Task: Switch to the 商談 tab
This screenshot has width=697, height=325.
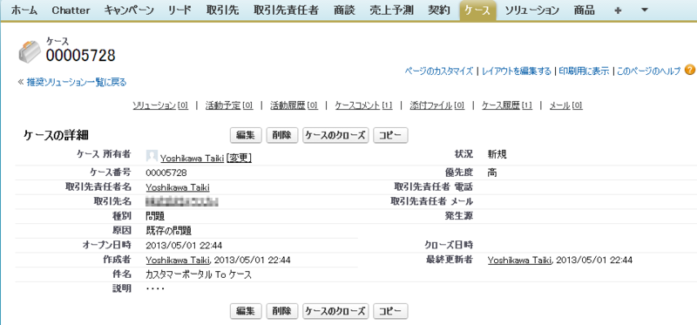Action: point(344,10)
